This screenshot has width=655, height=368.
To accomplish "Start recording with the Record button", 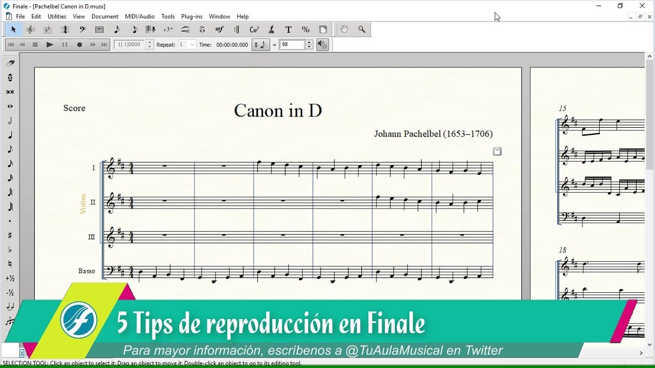I will [79, 45].
